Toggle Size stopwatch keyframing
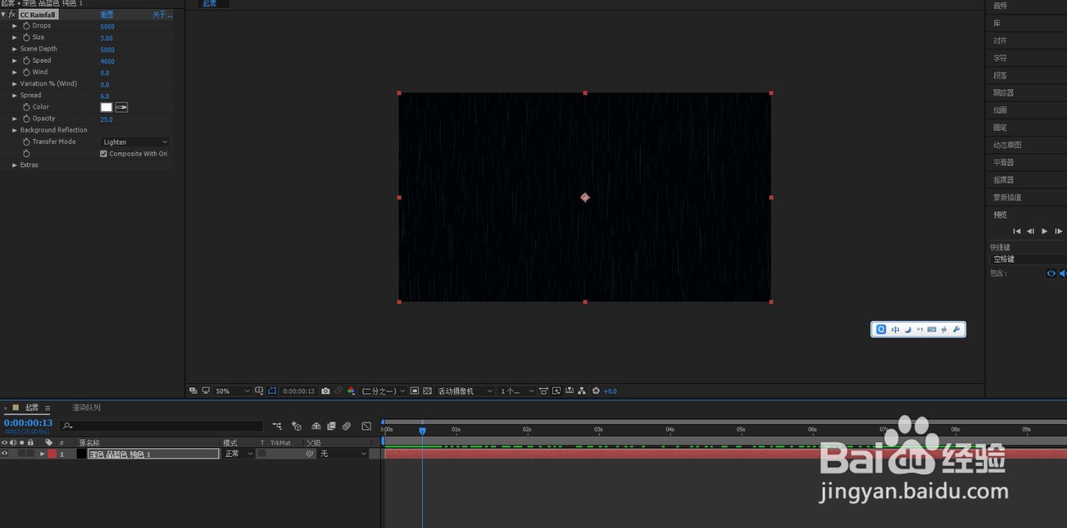 [x=27, y=37]
